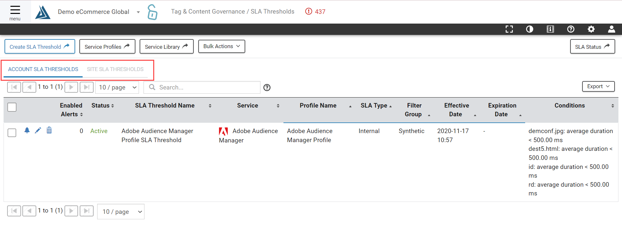Open the user profile icon
This screenshot has width=622, height=229.
(612, 29)
